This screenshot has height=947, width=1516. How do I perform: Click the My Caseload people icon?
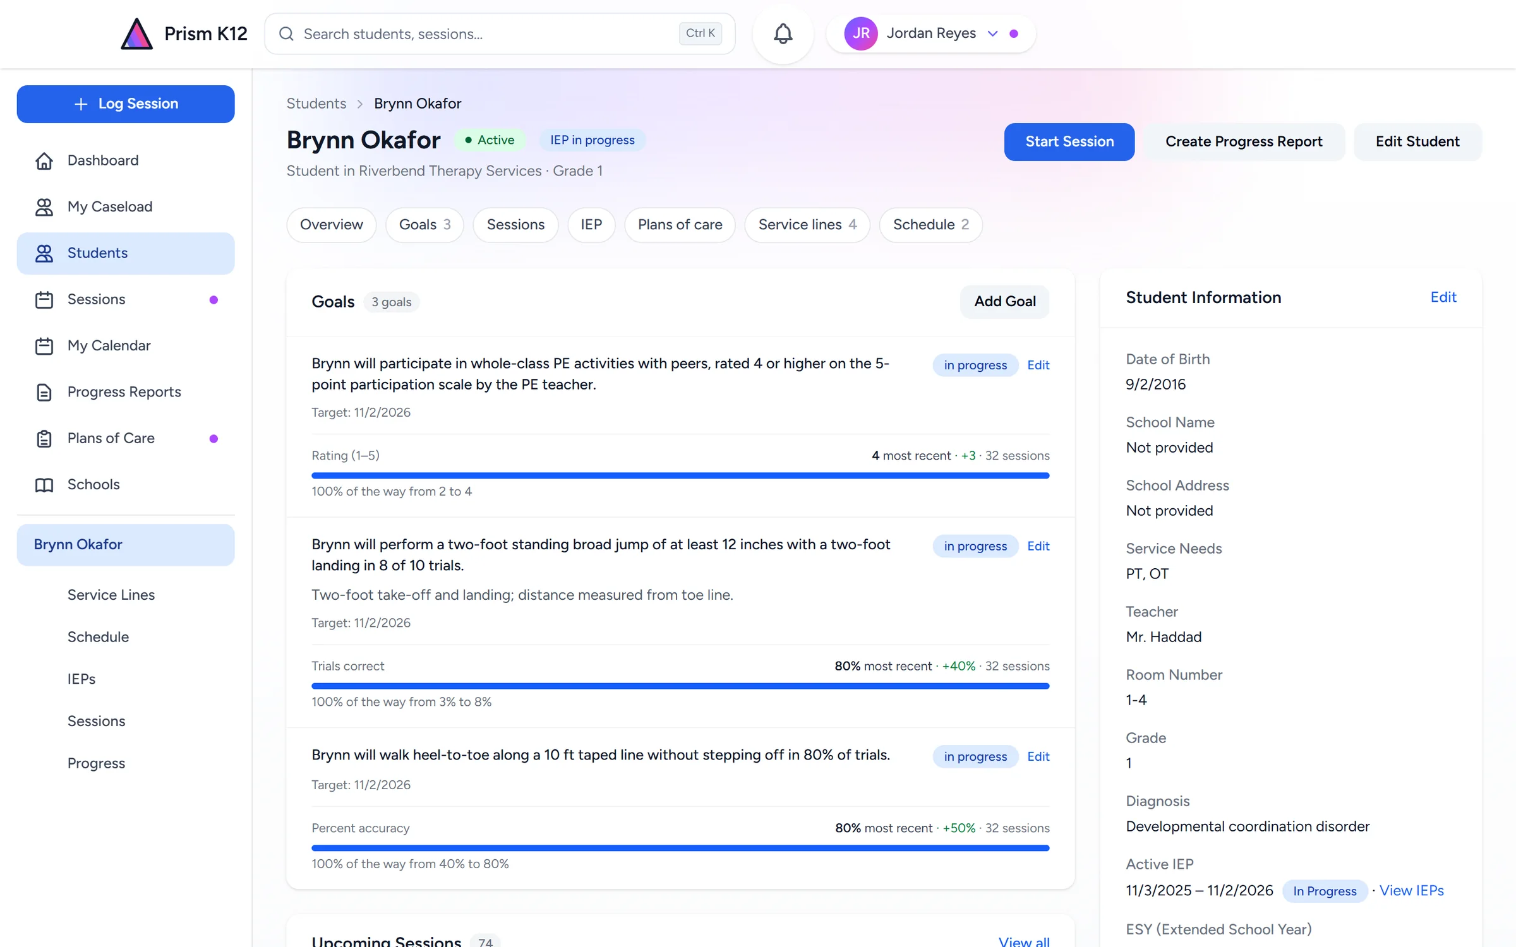coord(44,207)
